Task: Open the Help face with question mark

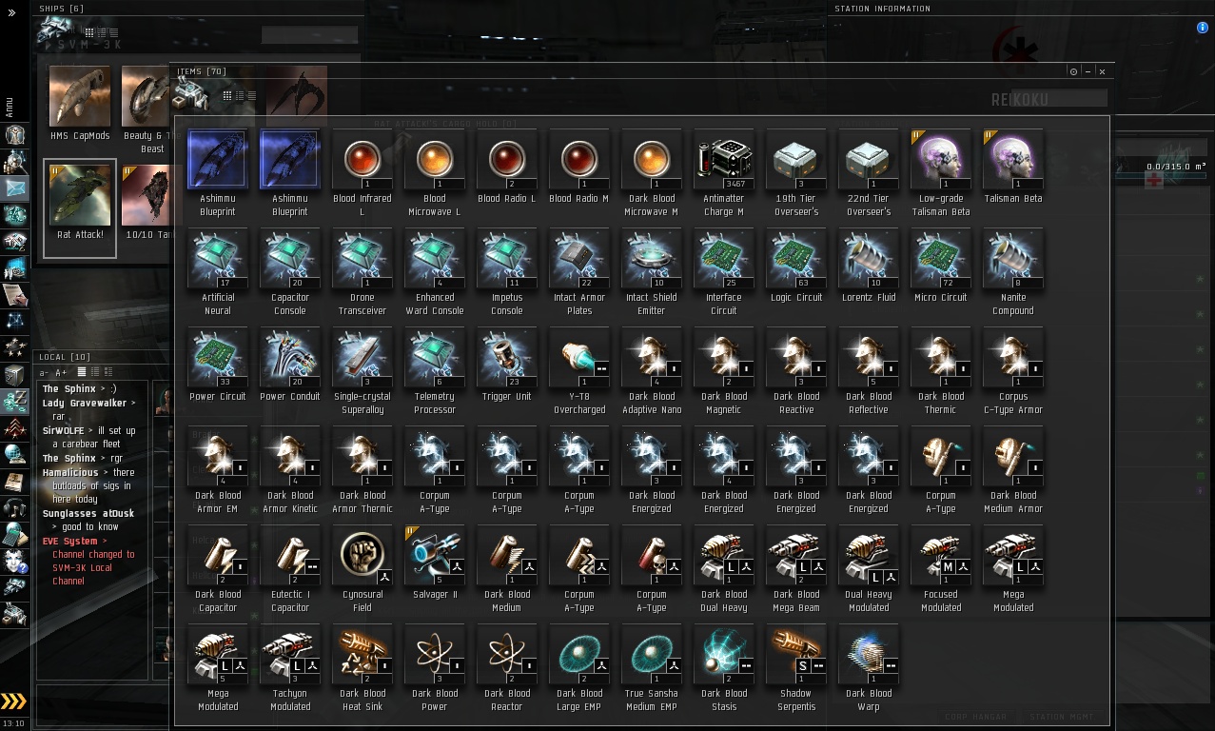Action: coord(14,561)
